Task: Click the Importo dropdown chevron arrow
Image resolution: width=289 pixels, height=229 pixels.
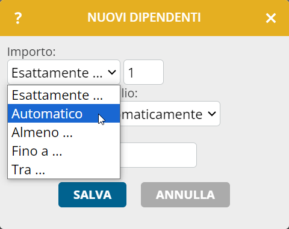Action: pyautogui.click(x=112, y=72)
